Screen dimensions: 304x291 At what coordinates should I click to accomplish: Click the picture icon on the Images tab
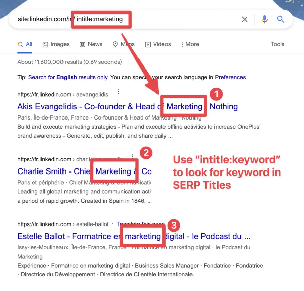pos(45,44)
